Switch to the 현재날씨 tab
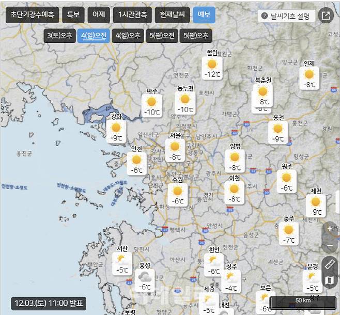Screen dimensions: 340x315 pyautogui.click(x=172, y=15)
